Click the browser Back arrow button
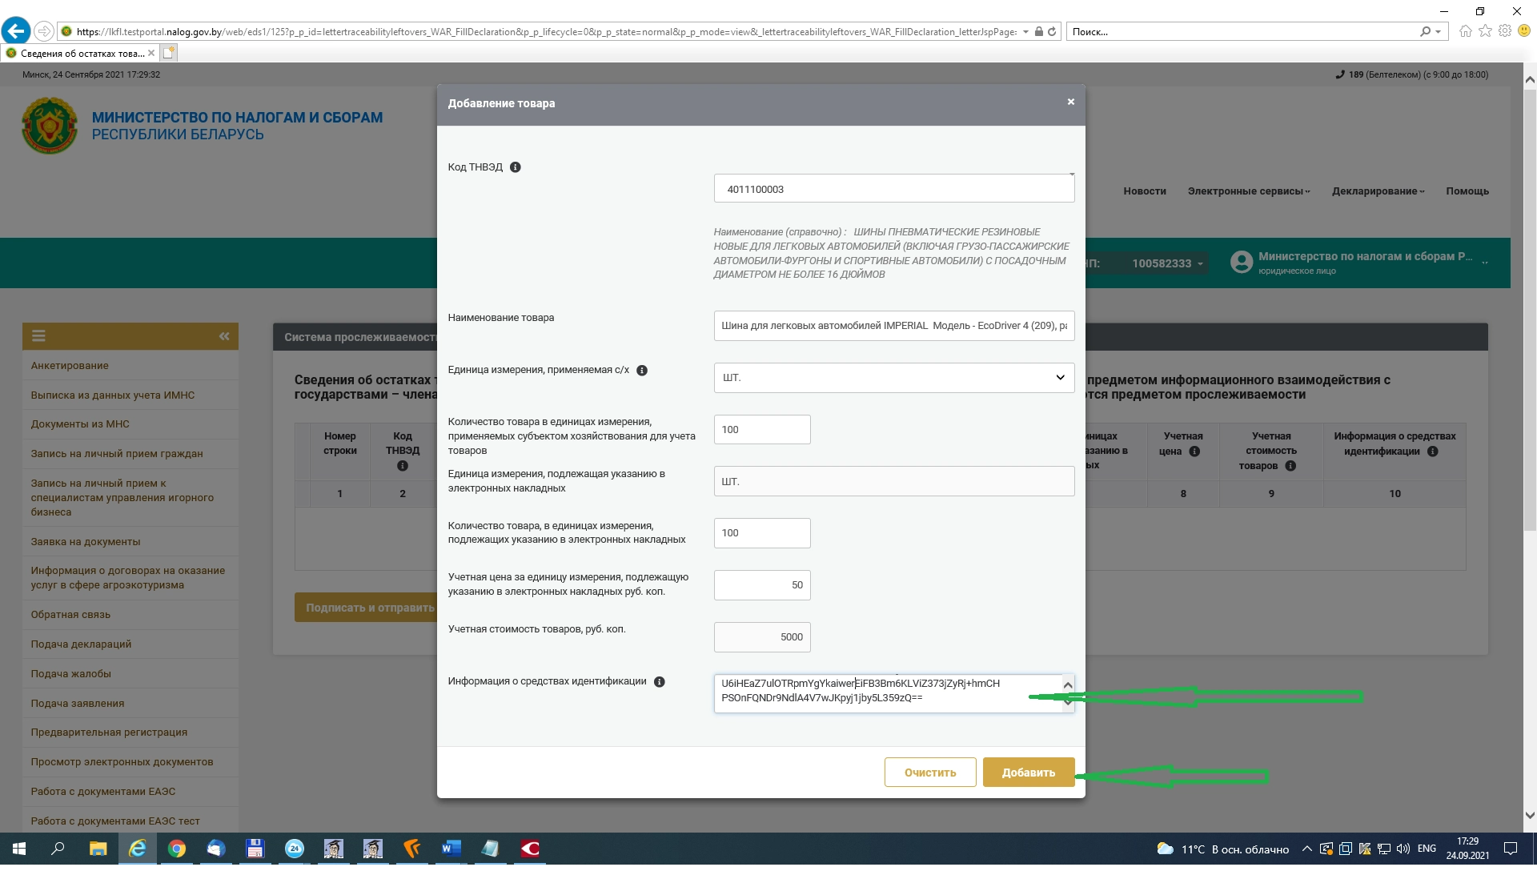 [x=16, y=31]
